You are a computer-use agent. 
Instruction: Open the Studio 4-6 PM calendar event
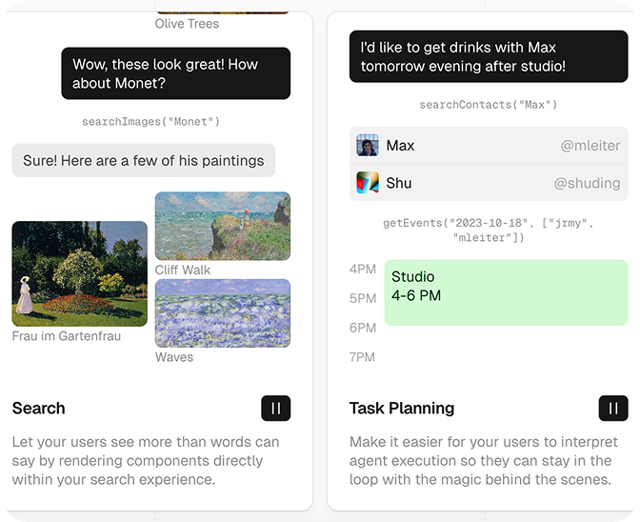506,292
